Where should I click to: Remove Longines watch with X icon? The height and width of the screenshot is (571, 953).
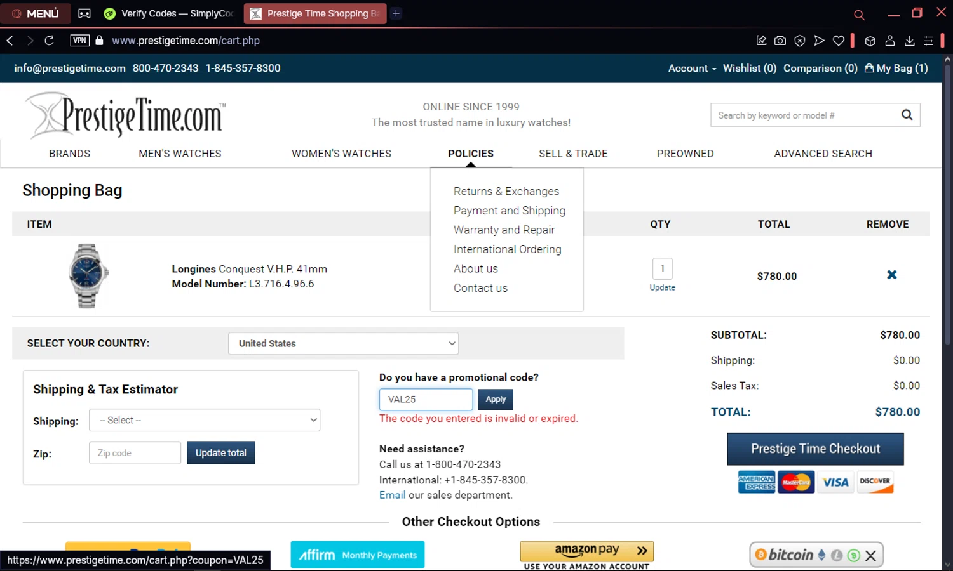[892, 275]
